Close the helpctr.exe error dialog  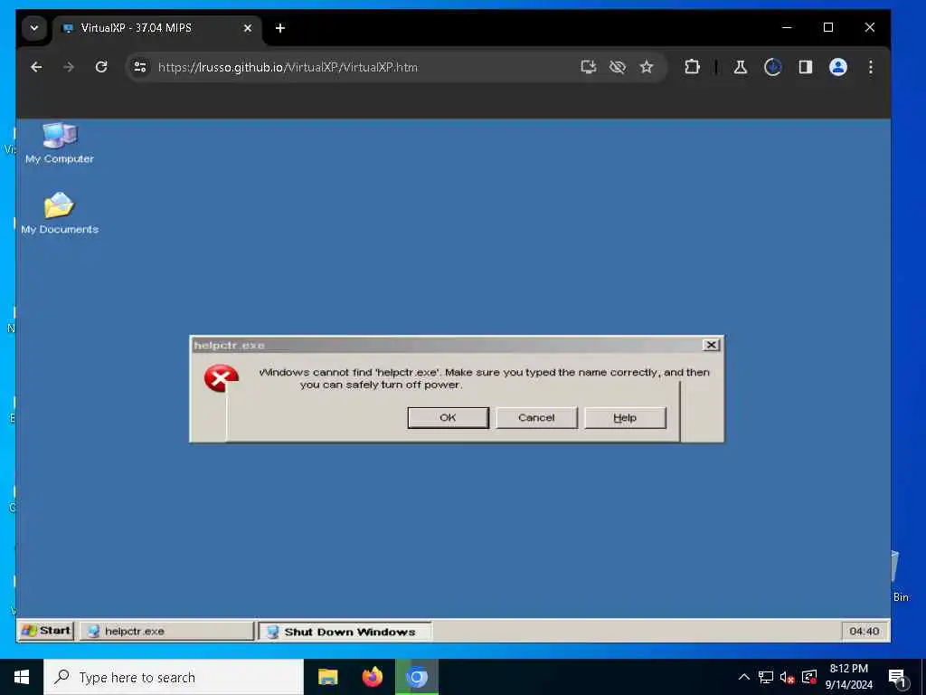pos(711,345)
